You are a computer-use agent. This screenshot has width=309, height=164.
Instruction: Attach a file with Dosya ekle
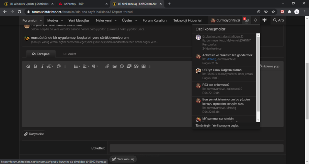click(34, 134)
